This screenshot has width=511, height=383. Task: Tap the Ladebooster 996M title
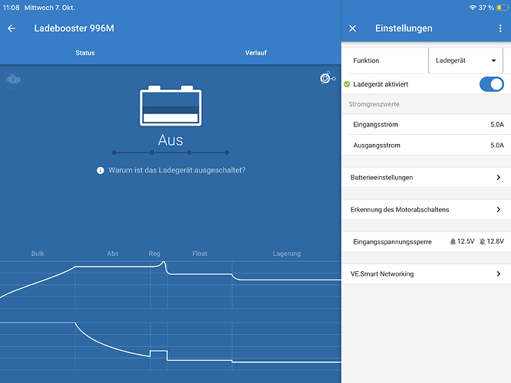point(74,28)
